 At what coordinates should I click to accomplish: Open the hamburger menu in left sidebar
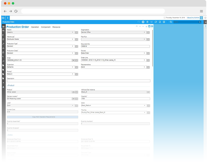point(3,27)
